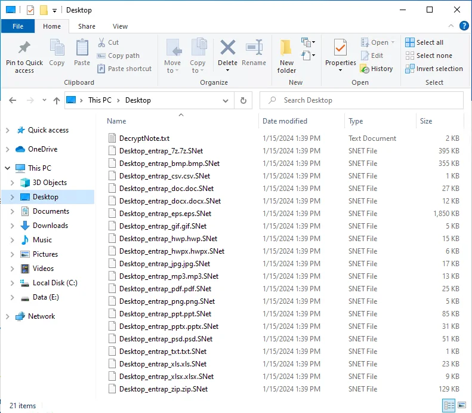This screenshot has width=472, height=413.
Task: Sort files by Date modified column
Action: 285,121
